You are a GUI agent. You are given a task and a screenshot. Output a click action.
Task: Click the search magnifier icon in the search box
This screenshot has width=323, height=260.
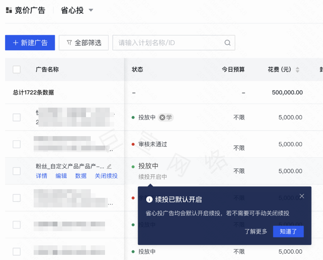pos(227,42)
